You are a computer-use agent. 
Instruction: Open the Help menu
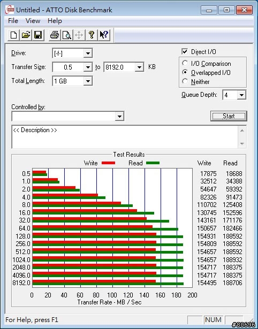click(x=55, y=21)
